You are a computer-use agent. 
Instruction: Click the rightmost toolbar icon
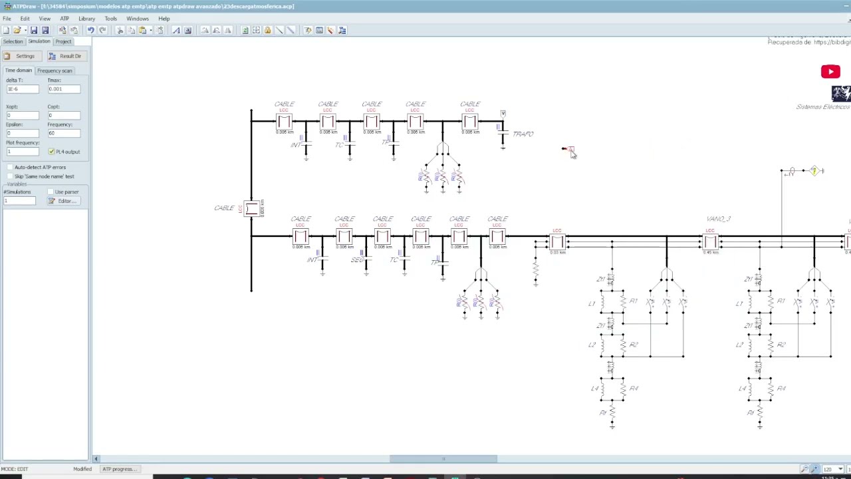342,30
